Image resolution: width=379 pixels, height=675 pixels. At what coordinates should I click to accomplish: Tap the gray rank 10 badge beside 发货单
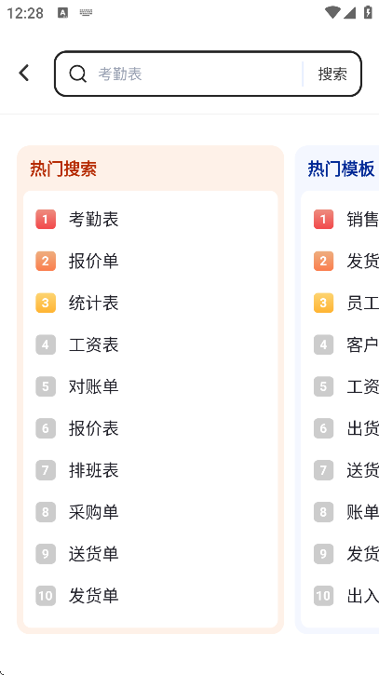pos(46,596)
